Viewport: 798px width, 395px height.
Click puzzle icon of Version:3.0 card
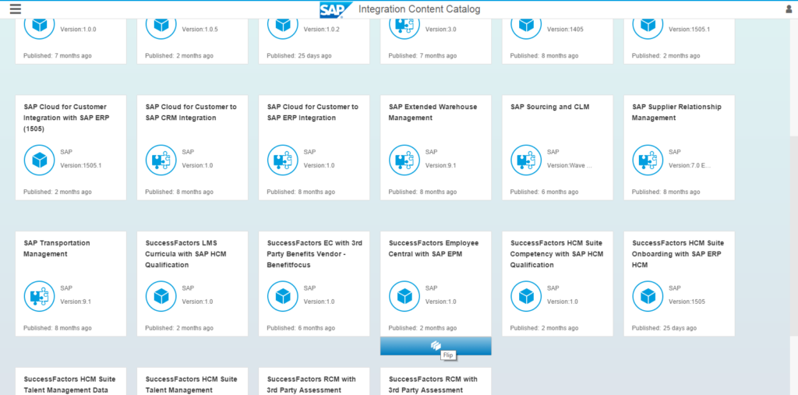pos(404,26)
